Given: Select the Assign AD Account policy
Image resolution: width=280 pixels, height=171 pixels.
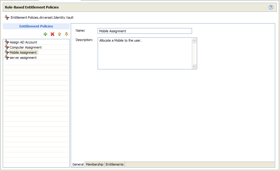Looking at the screenshot, I should [x=23, y=42].
